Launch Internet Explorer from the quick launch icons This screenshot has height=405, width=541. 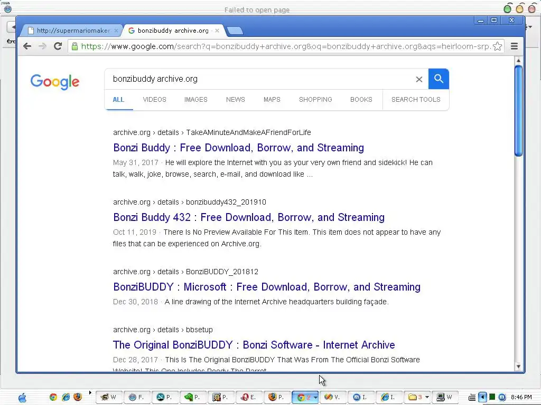66,397
